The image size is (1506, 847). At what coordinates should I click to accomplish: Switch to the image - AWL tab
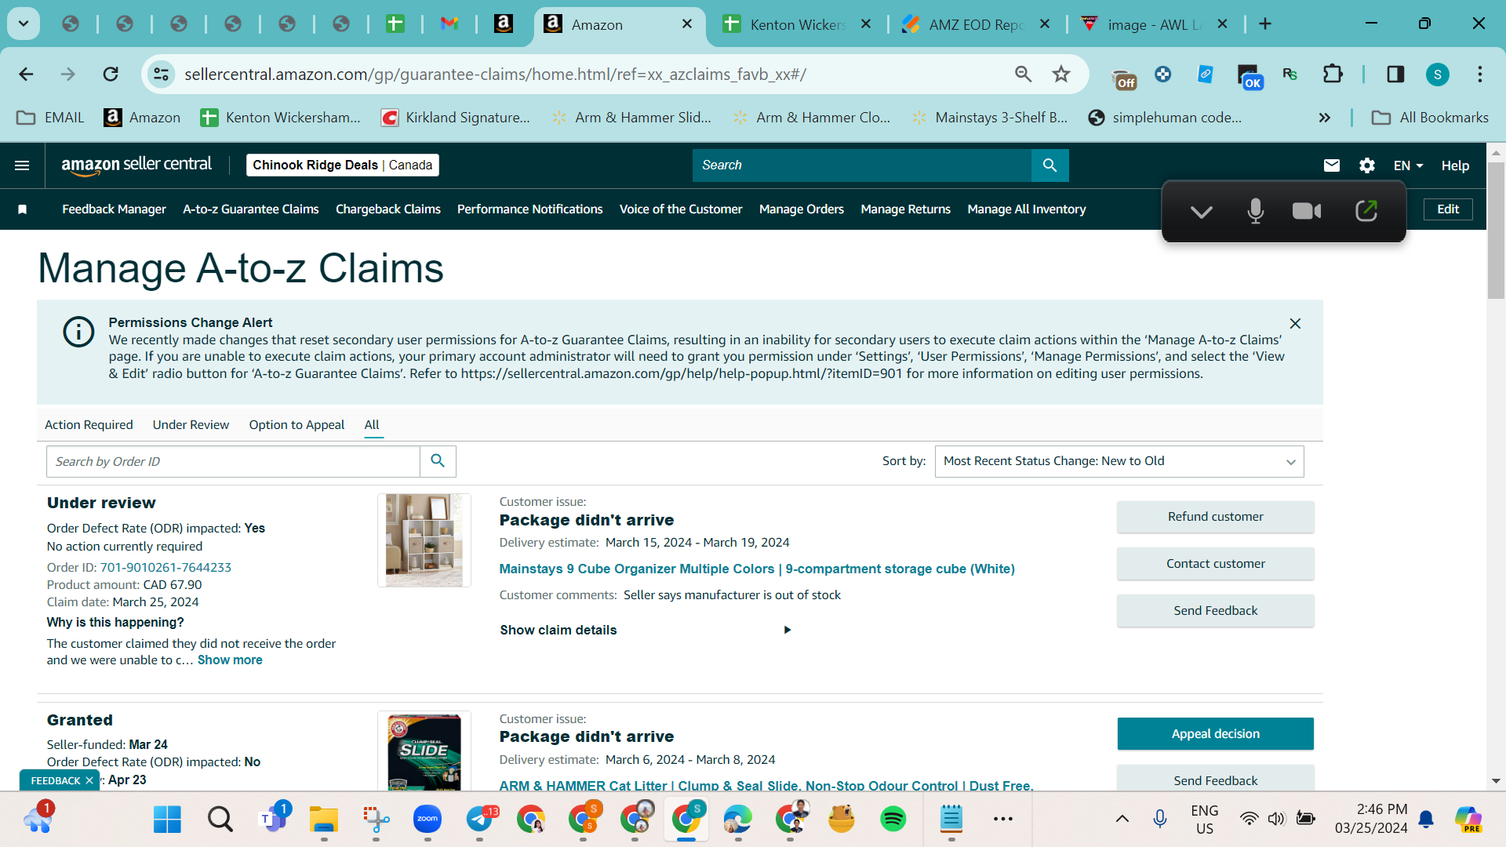click(1155, 24)
